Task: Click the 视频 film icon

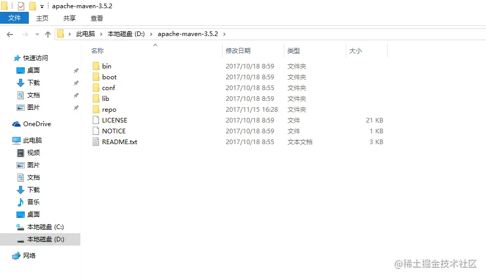Action: (21, 152)
